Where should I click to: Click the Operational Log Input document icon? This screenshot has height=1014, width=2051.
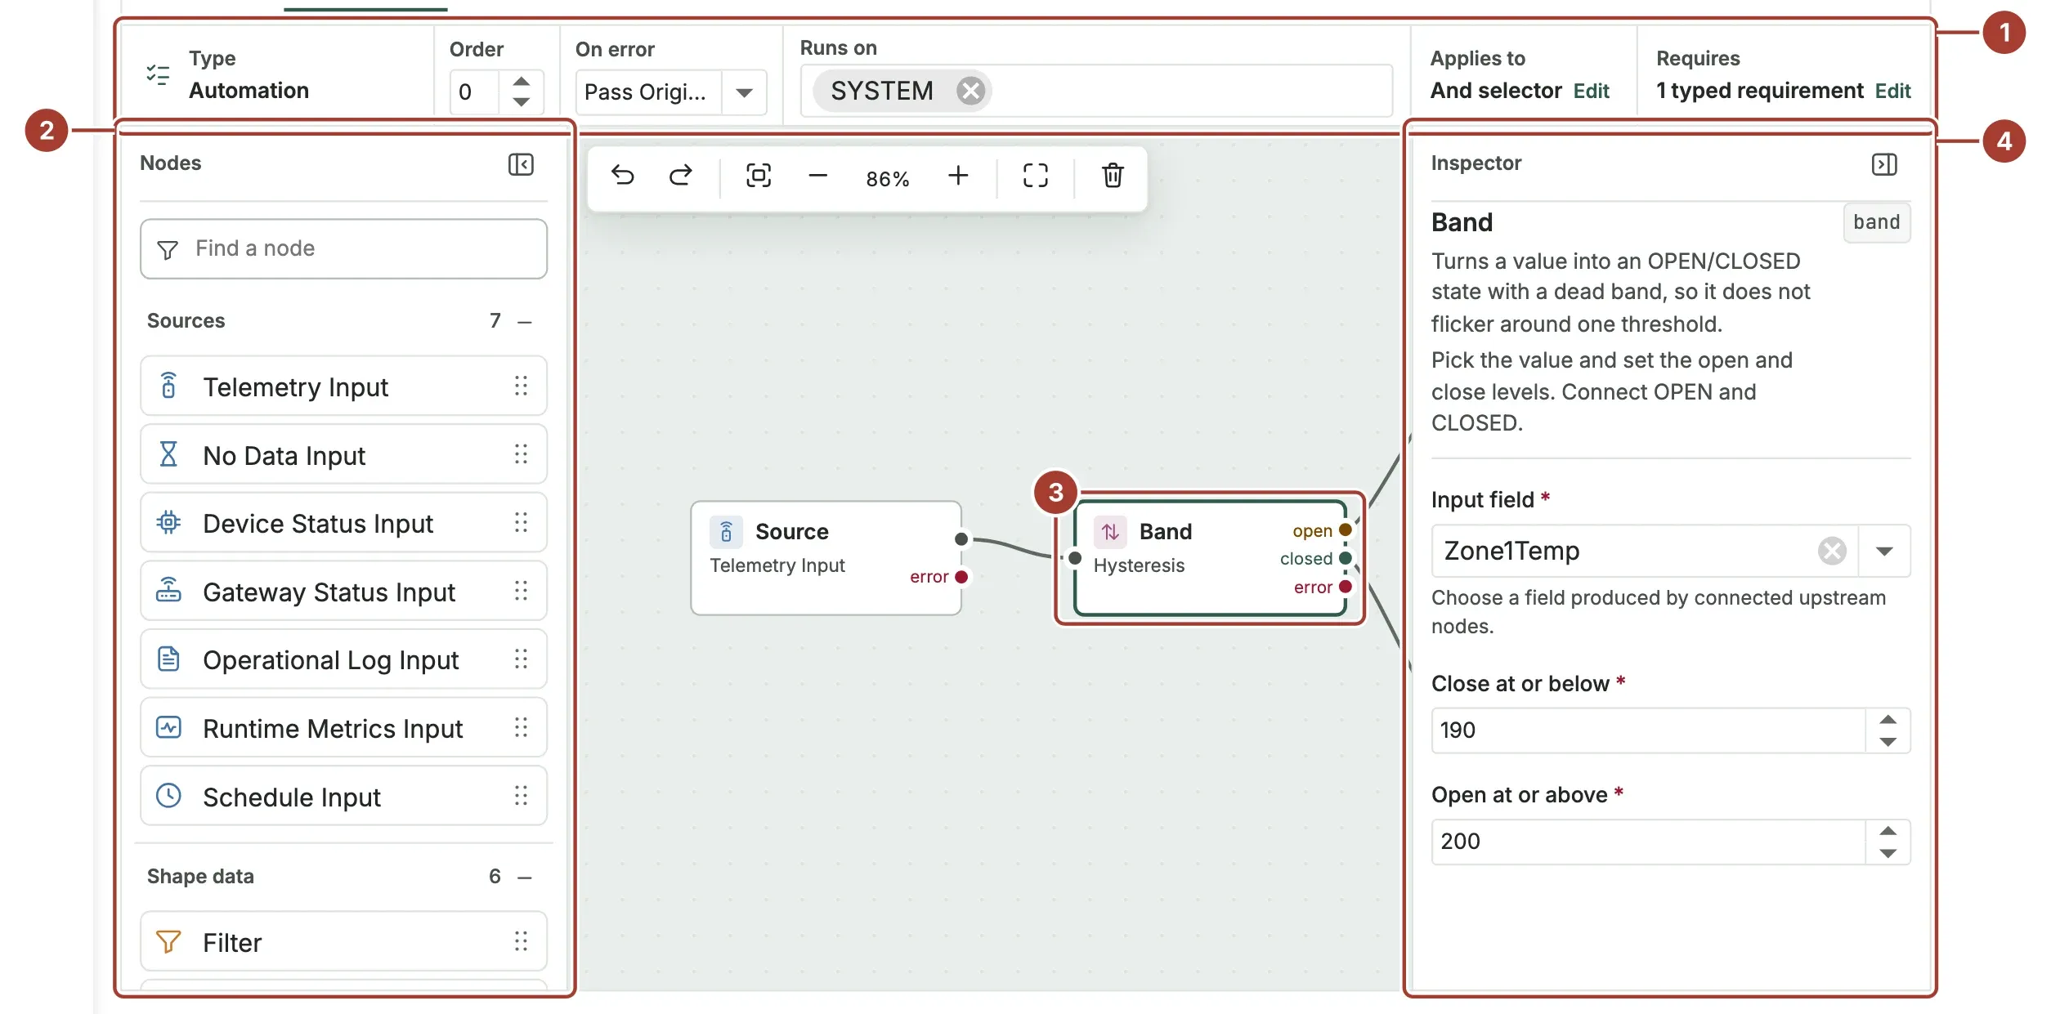point(168,659)
